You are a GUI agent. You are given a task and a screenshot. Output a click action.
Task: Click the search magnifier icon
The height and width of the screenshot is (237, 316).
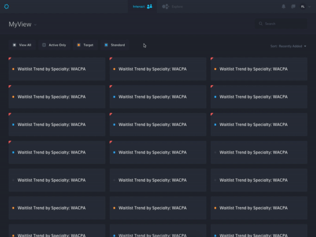pyautogui.click(x=261, y=23)
